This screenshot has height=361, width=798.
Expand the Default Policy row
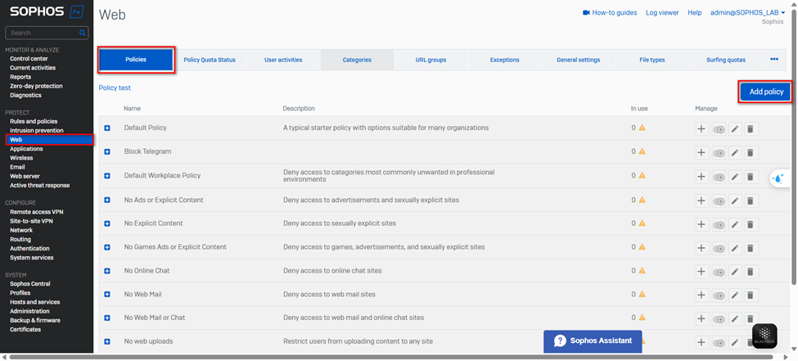click(107, 129)
